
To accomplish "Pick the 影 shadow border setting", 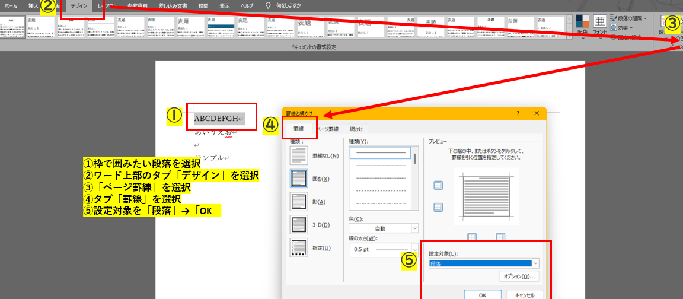I will [x=299, y=202].
